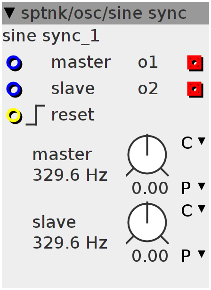Open the master knob P dropdown arrow
Viewport: 211px width, 290px height.
point(202,186)
